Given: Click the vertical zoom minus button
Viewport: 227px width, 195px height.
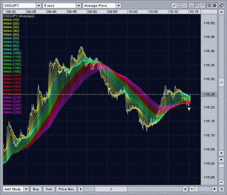Looking at the screenshot, I should (x=221, y=182).
